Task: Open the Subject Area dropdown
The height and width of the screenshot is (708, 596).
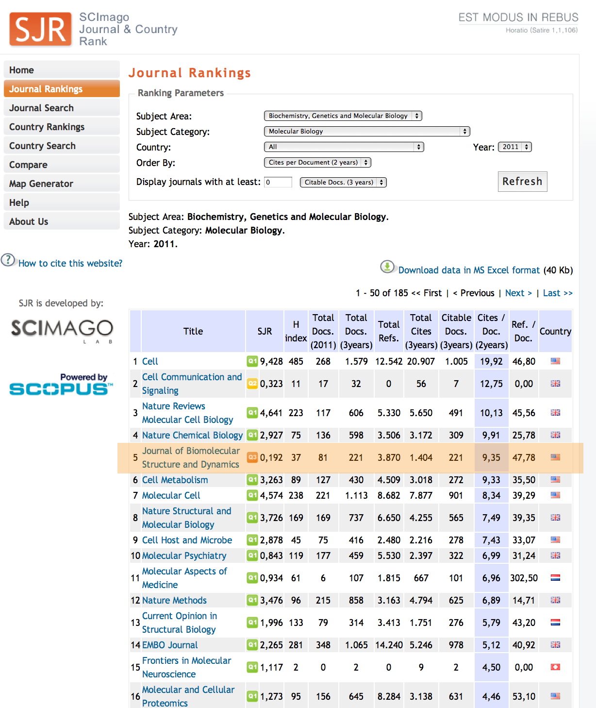Action: 343,116
